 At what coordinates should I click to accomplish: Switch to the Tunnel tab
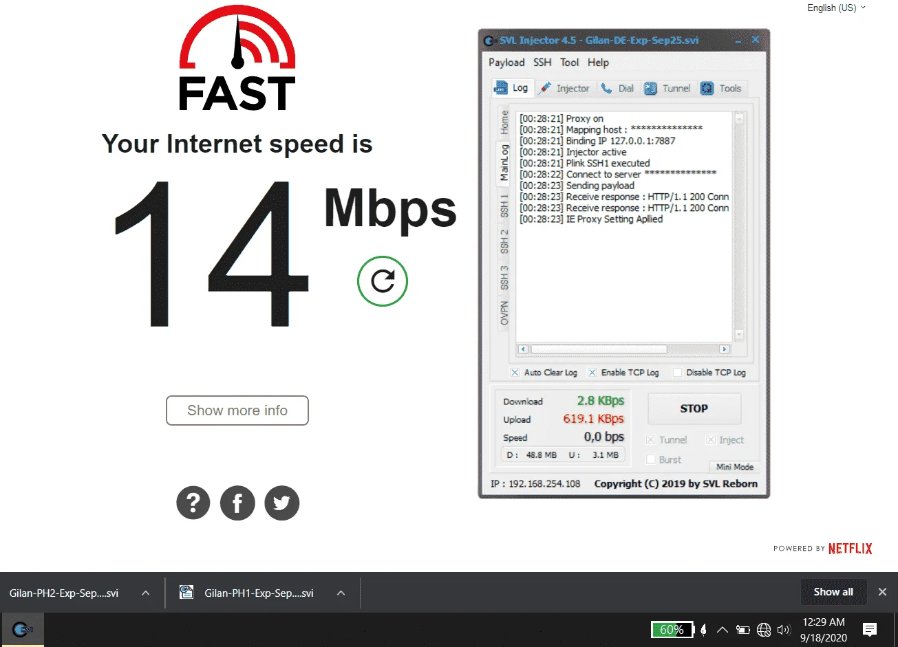click(668, 88)
